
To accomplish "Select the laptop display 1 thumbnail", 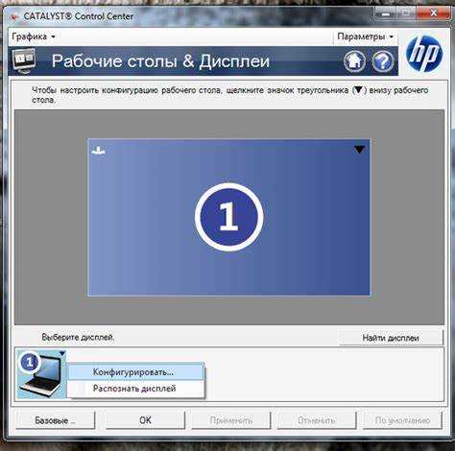I will pos(41,374).
